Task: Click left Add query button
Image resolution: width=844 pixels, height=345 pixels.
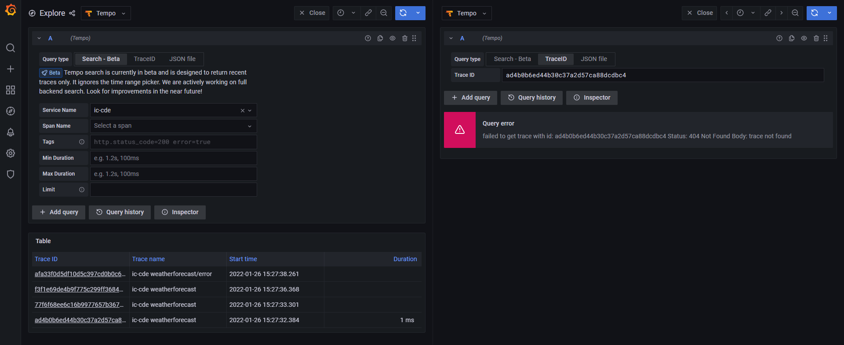Action: [x=59, y=212]
